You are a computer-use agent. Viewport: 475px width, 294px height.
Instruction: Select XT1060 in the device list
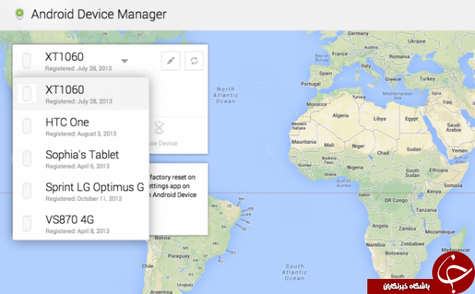pyautogui.click(x=81, y=94)
